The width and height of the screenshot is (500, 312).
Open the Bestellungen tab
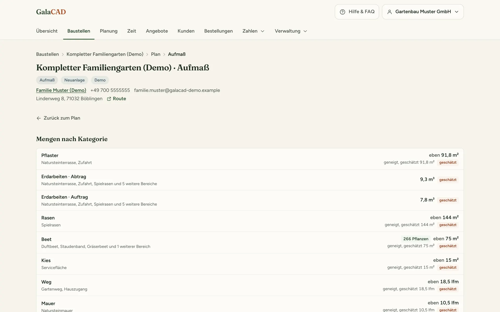pyautogui.click(x=218, y=31)
